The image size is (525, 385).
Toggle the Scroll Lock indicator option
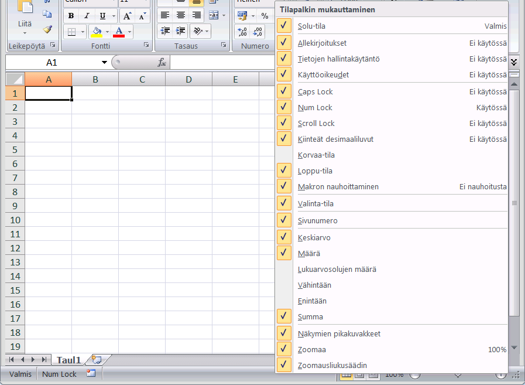tap(392, 123)
